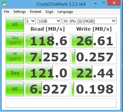Click the Read [MB/s] column header
This screenshot has width=123, height=112.
[x=48, y=29]
